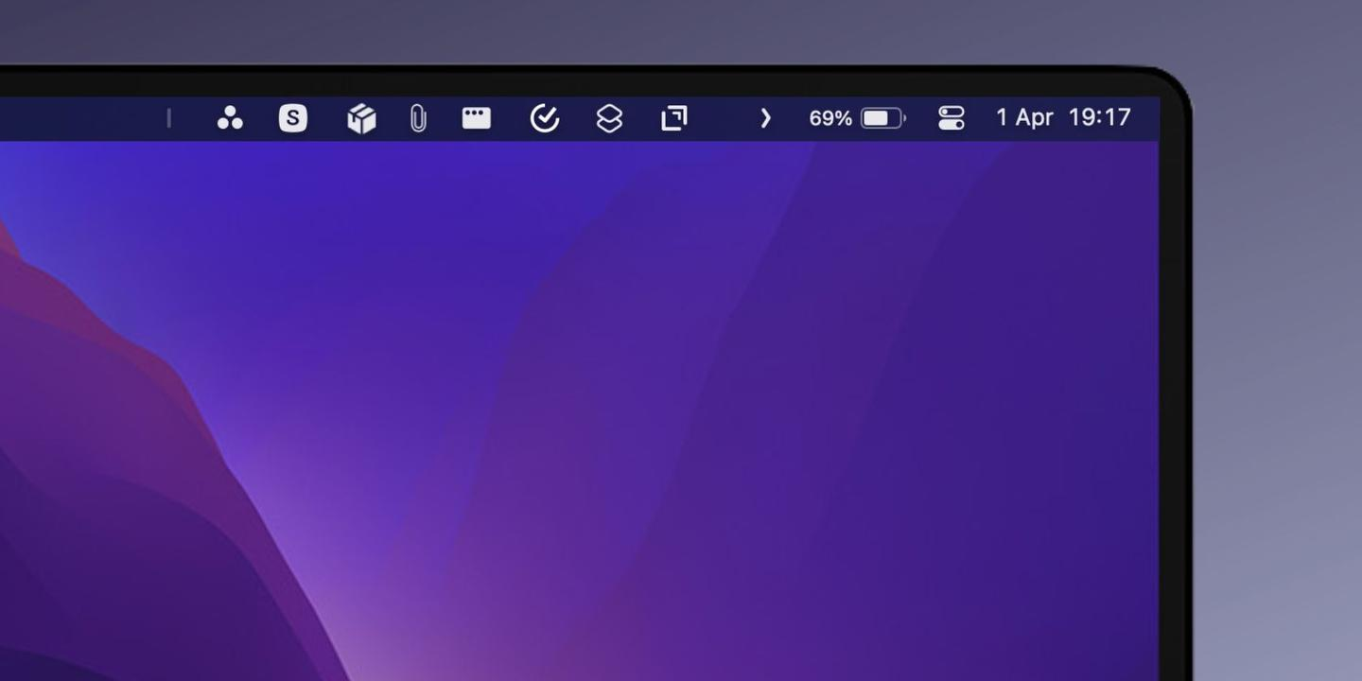Click the rounded square S icon
The width and height of the screenshot is (1362, 681).
[293, 118]
